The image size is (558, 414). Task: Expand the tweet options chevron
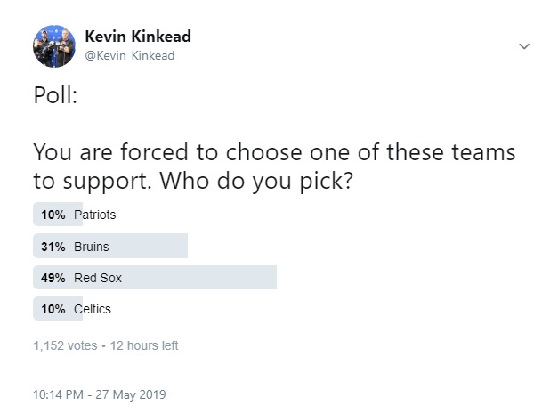tap(524, 45)
